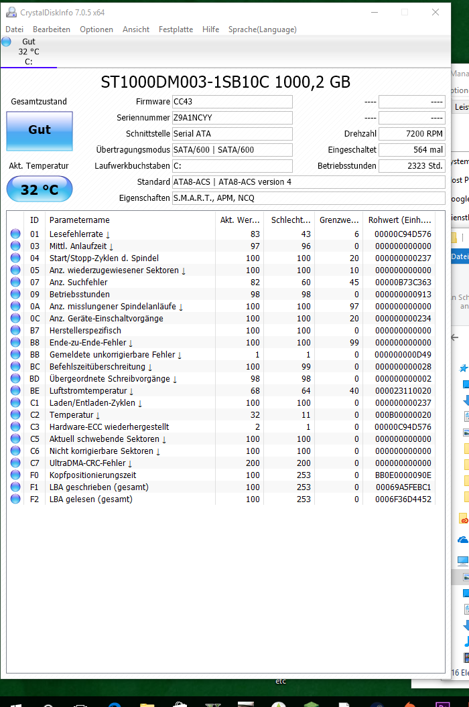Click the Schnittstelle field Serial ATA

point(232,134)
